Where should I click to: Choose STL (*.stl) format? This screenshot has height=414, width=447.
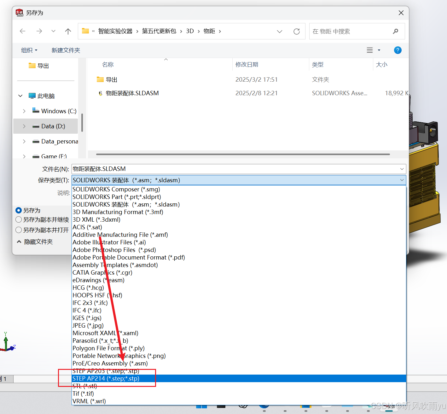pyautogui.click(x=239, y=386)
